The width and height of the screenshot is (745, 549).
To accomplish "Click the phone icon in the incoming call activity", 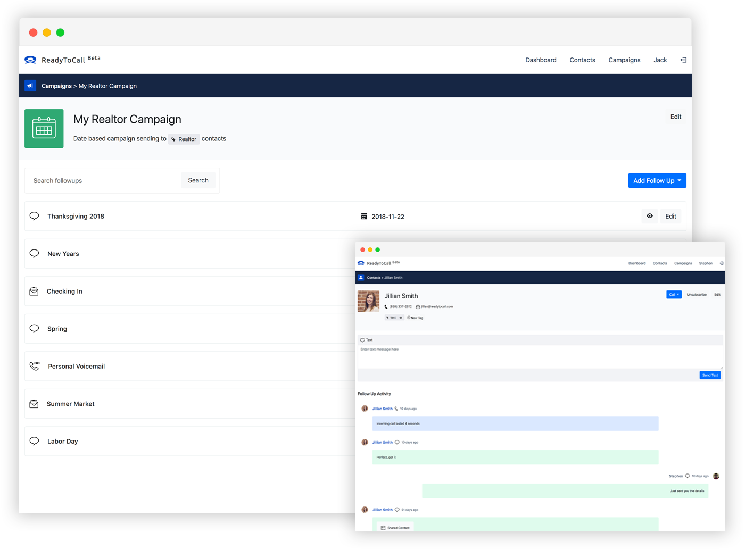I will (396, 409).
